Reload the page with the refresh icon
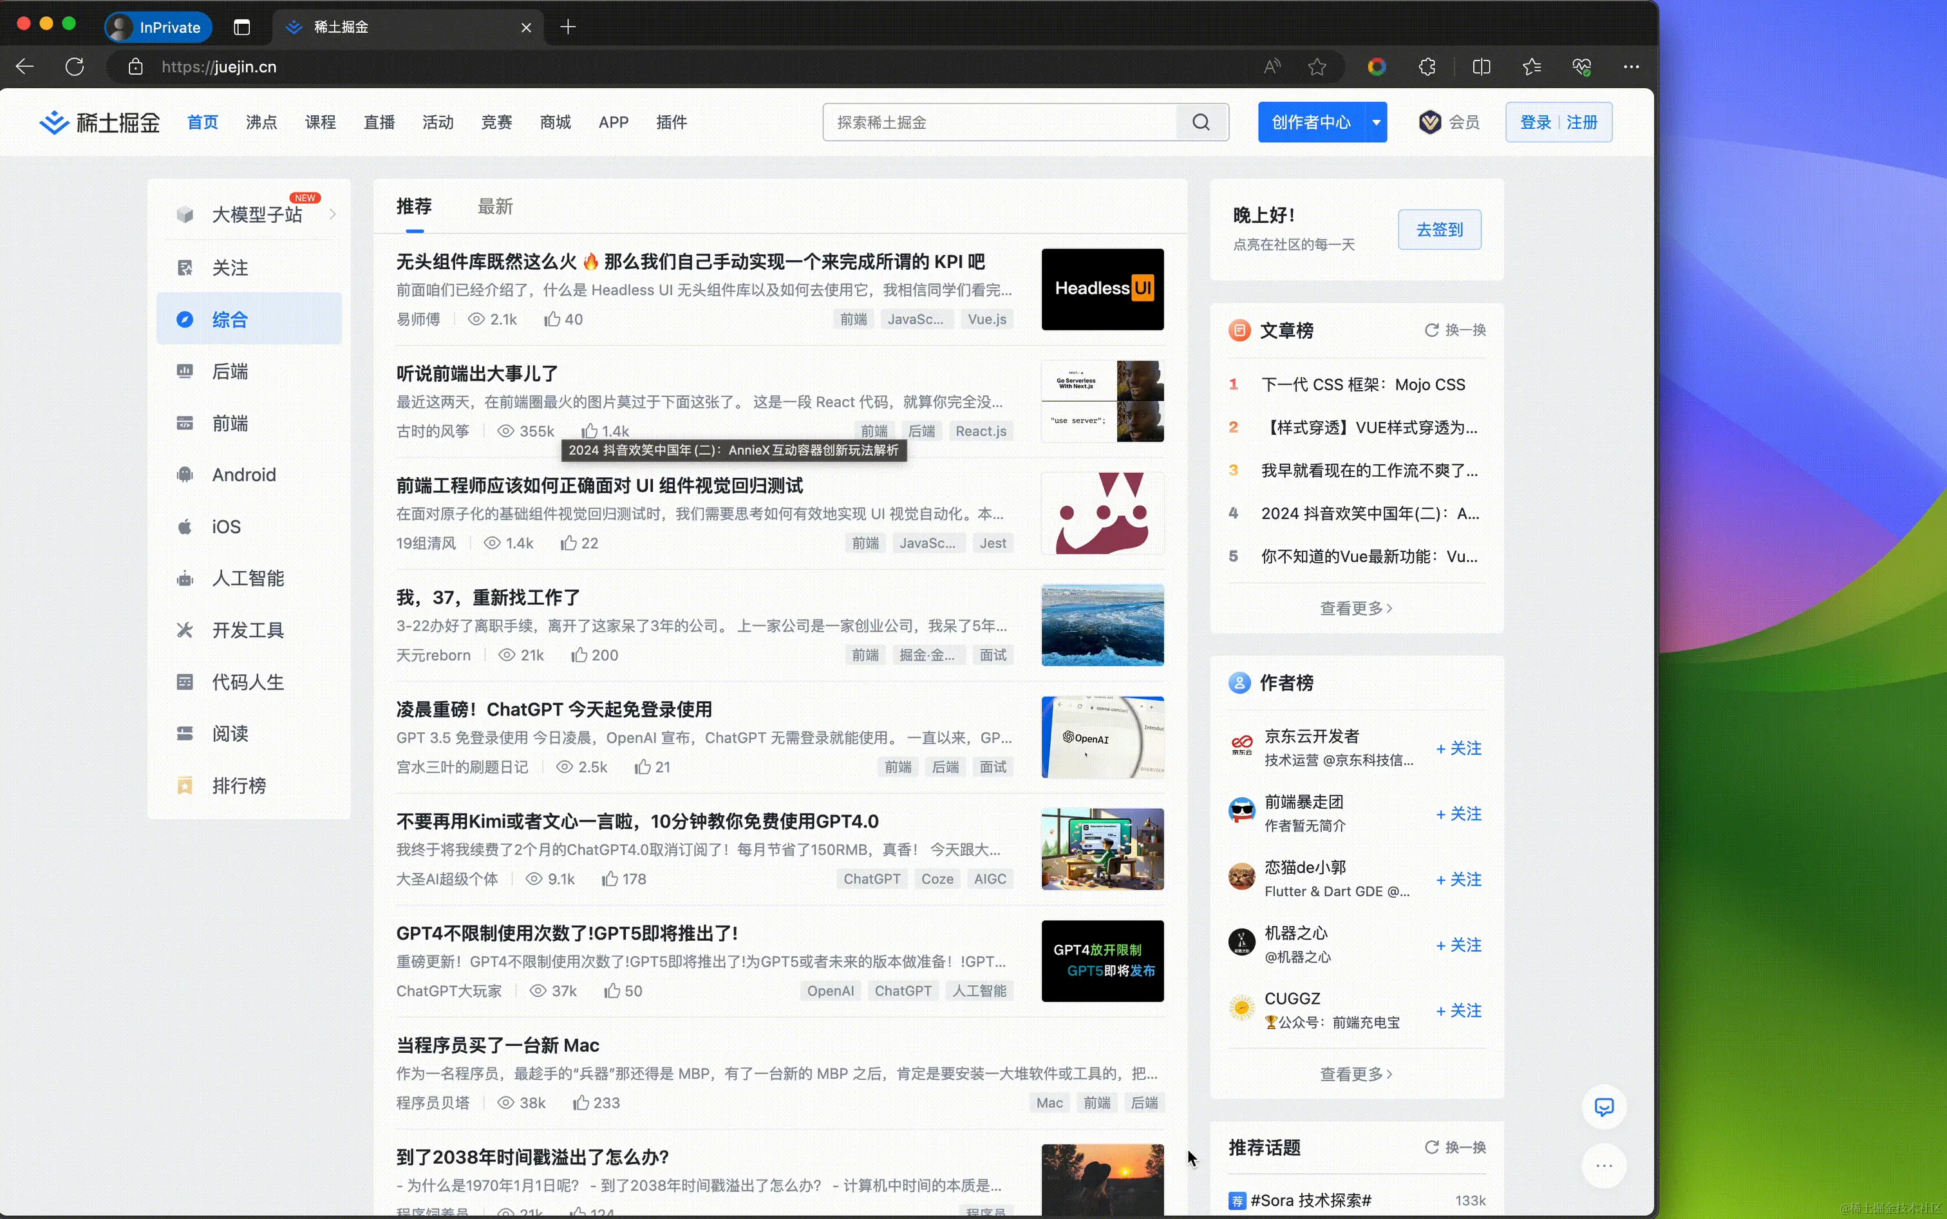Screen dimensions: 1947x1219 click(x=74, y=67)
